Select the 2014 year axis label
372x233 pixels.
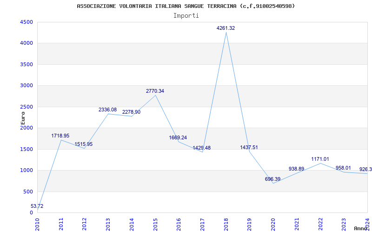[x=132, y=224]
